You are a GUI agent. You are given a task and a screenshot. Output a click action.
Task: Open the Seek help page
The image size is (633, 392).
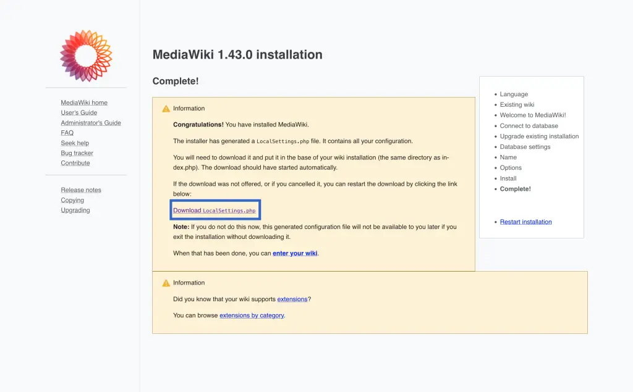point(74,143)
